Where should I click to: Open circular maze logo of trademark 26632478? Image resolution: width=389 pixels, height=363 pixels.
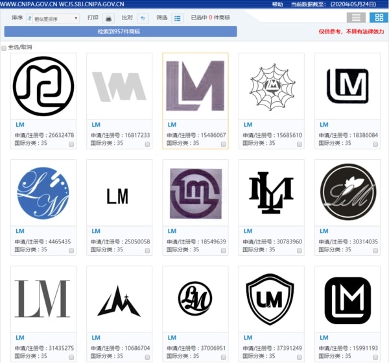click(43, 86)
